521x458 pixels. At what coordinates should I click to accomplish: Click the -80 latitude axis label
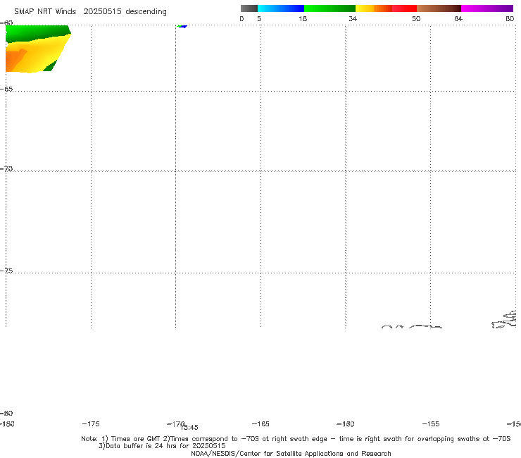(x=6, y=413)
